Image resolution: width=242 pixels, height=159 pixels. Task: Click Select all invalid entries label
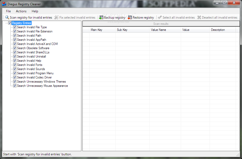[179, 18]
